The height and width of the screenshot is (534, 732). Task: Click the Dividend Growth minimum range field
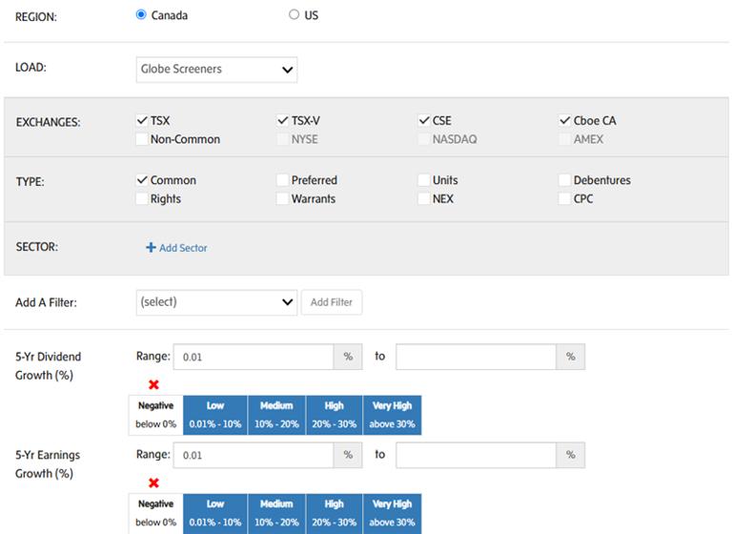point(254,357)
